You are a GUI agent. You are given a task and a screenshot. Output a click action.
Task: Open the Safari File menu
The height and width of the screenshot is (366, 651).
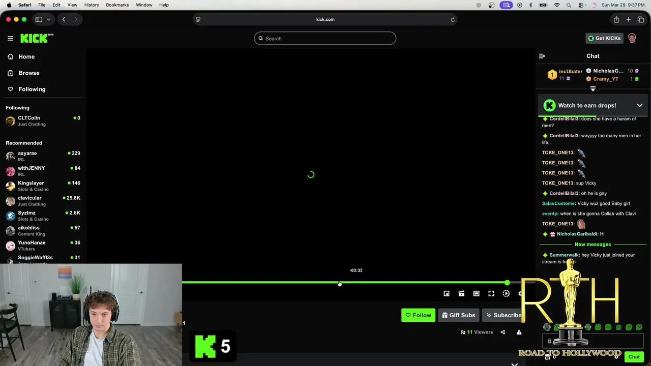coord(42,5)
